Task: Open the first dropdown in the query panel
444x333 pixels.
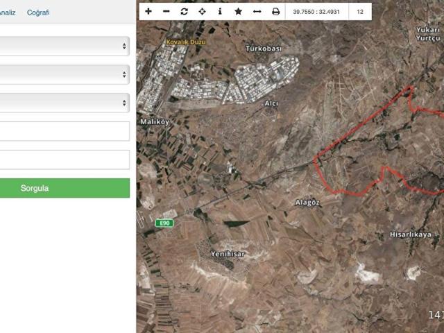Action: [x=65, y=46]
